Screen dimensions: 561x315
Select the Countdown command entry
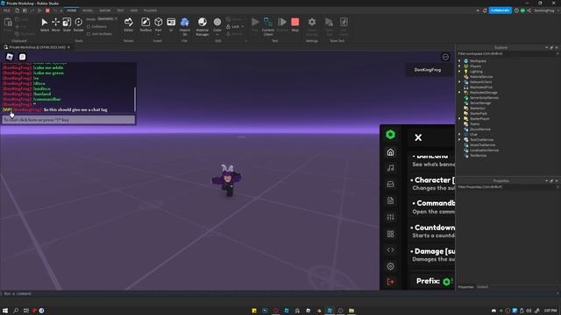point(432,231)
